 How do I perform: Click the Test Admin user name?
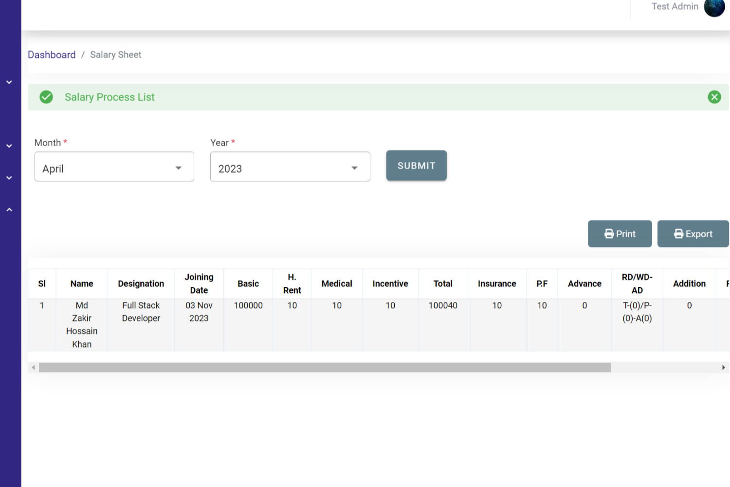pos(675,6)
